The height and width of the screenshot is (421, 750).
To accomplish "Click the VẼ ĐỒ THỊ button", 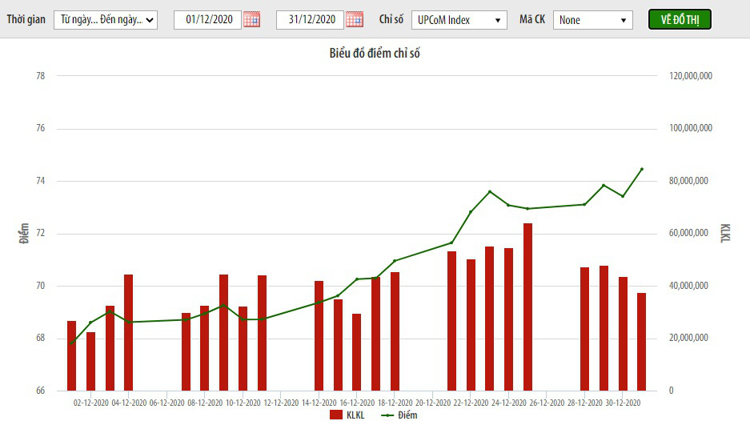I will tap(680, 20).
